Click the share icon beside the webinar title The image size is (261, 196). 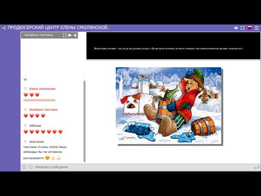pos(4,28)
